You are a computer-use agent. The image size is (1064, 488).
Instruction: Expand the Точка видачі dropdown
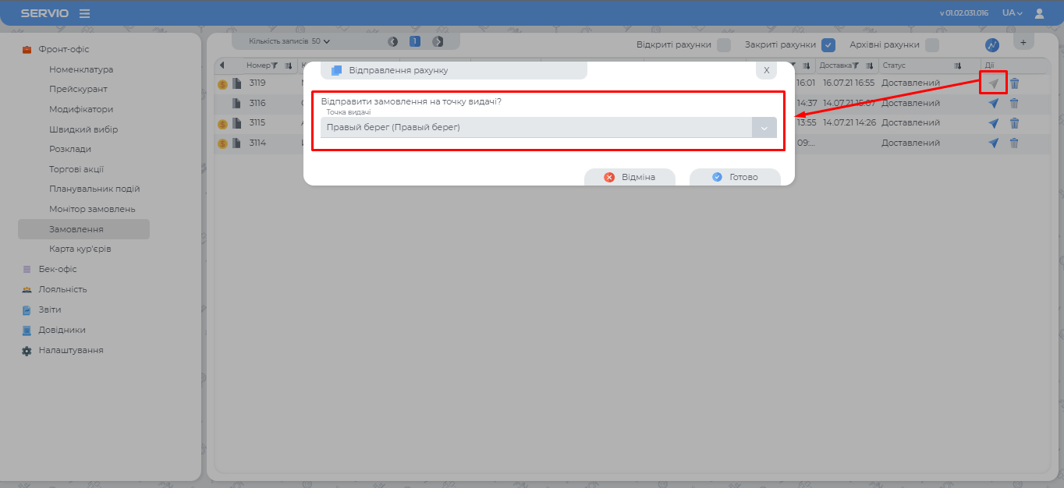point(764,128)
